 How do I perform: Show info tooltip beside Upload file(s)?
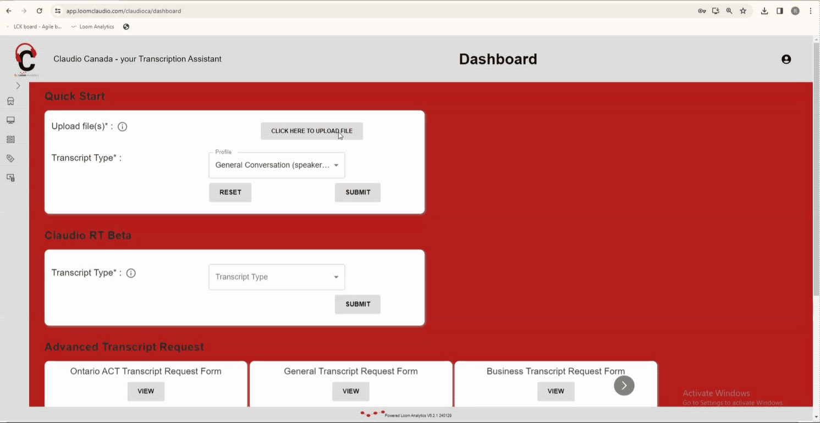pos(123,127)
